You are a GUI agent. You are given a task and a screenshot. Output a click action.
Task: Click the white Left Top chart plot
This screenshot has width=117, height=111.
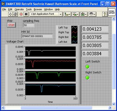(50, 52)
